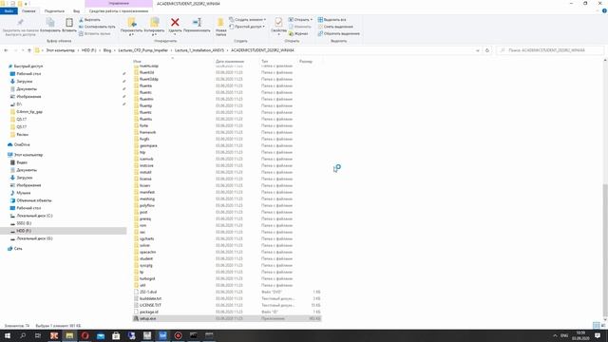Click the New folder (Новая папка) icon
This screenshot has width=608, height=342.
pyautogui.click(x=220, y=23)
